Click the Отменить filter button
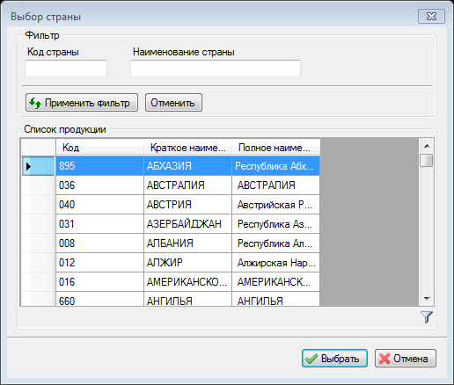This screenshot has height=385, width=454. tap(173, 103)
